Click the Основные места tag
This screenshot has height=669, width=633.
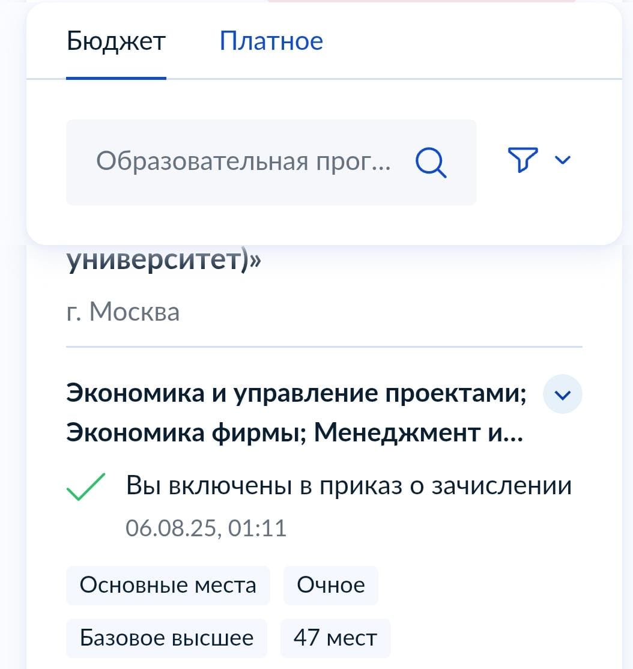click(x=168, y=585)
